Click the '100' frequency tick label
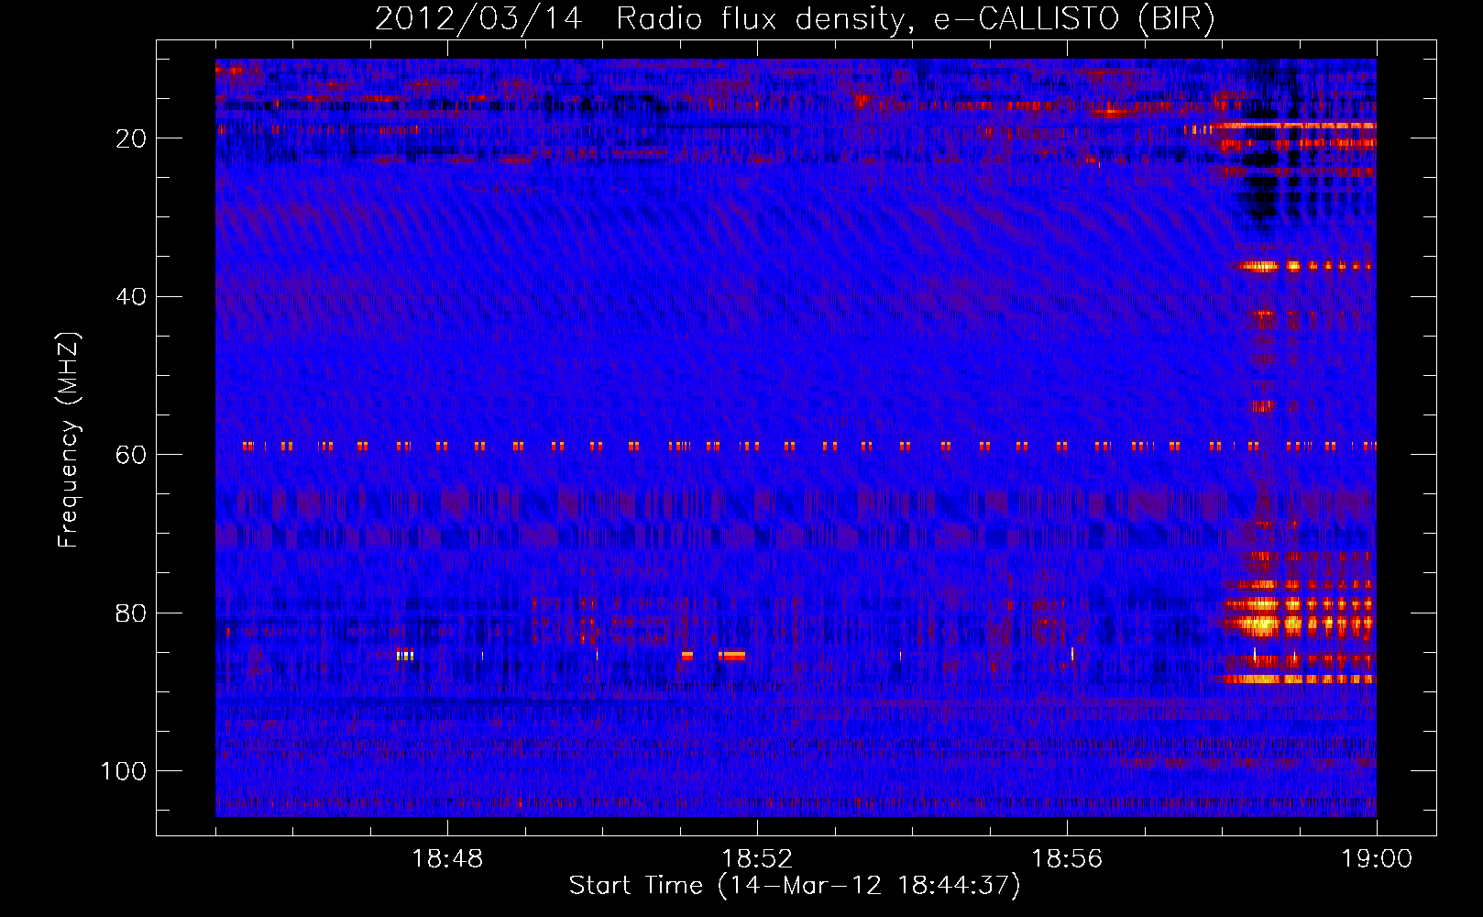The image size is (1483, 917). 124,771
